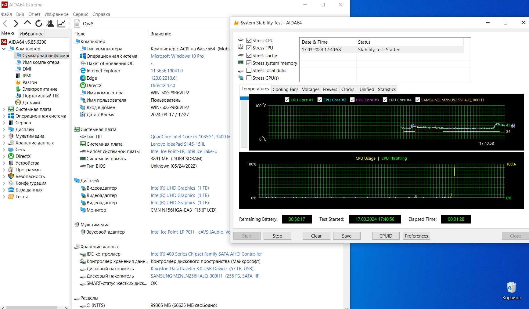Image resolution: width=529 pixels, height=309 pixels.
Task: Click the Значение column header
Action: pyautogui.click(x=161, y=34)
